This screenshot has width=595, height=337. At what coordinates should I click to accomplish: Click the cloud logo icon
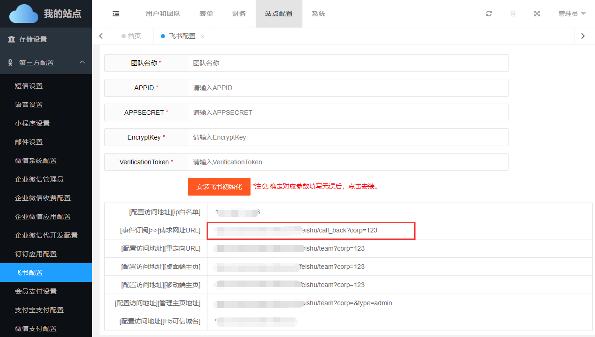click(x=24, y=14)
